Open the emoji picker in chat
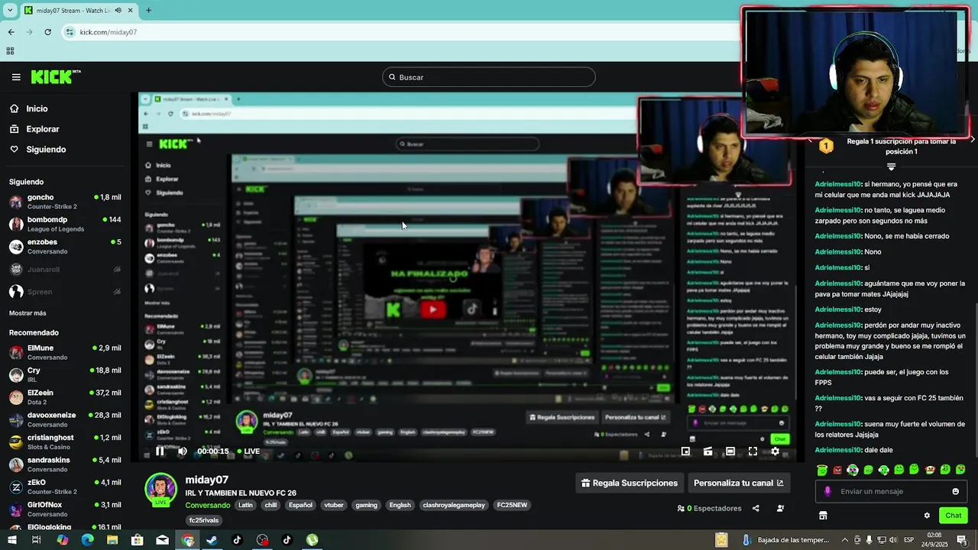Image resolution: width=978 pixels, height=550 pixels. click(955, 491)
